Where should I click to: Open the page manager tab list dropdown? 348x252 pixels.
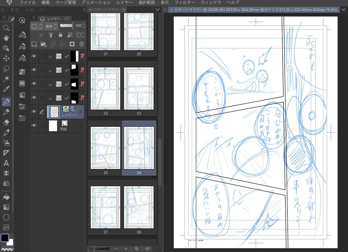(158, 10)
